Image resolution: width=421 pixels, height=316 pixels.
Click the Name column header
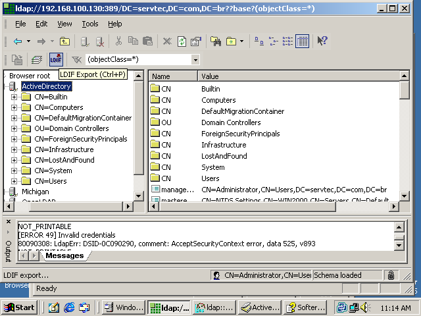[173, 76]
